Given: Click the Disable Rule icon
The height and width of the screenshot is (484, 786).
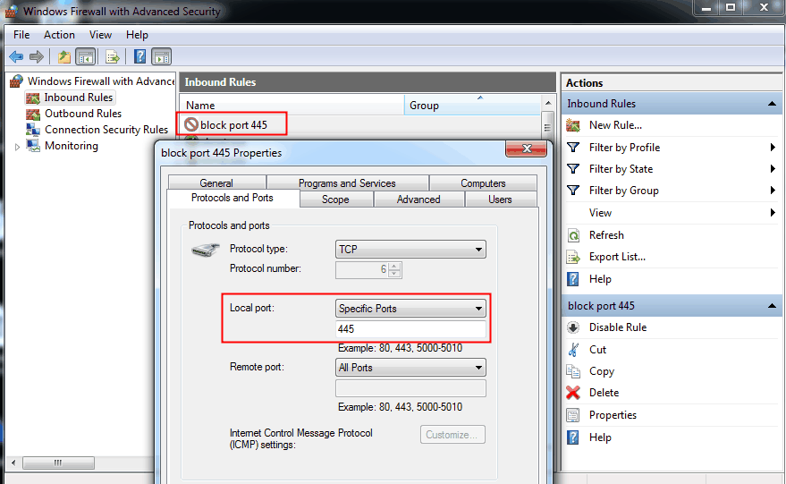Looking at the screenshot, I should (x=573, y=327).
